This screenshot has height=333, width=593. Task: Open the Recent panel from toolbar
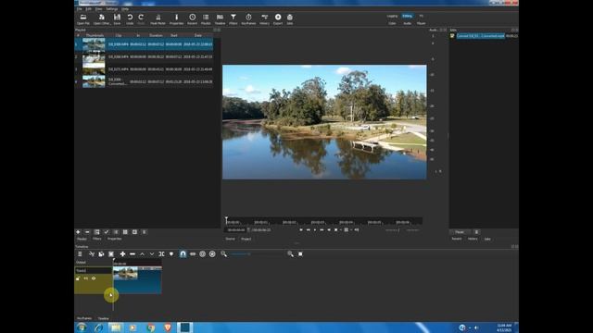click(192, 18)
